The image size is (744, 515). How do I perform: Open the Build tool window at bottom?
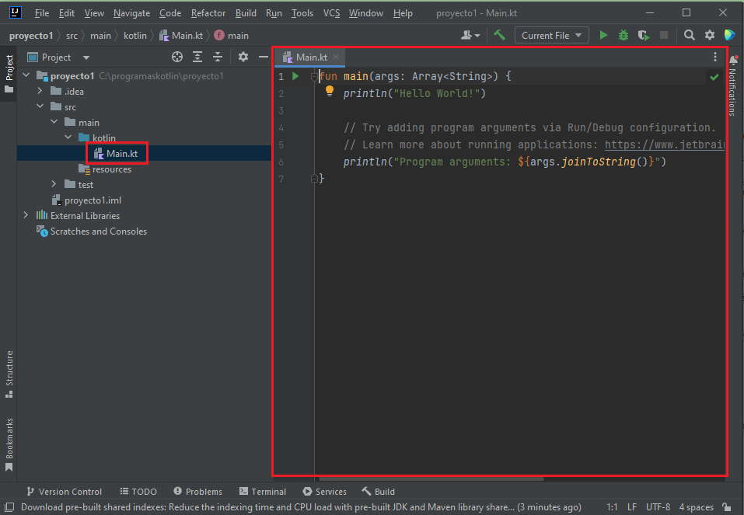tap(378, 491)
